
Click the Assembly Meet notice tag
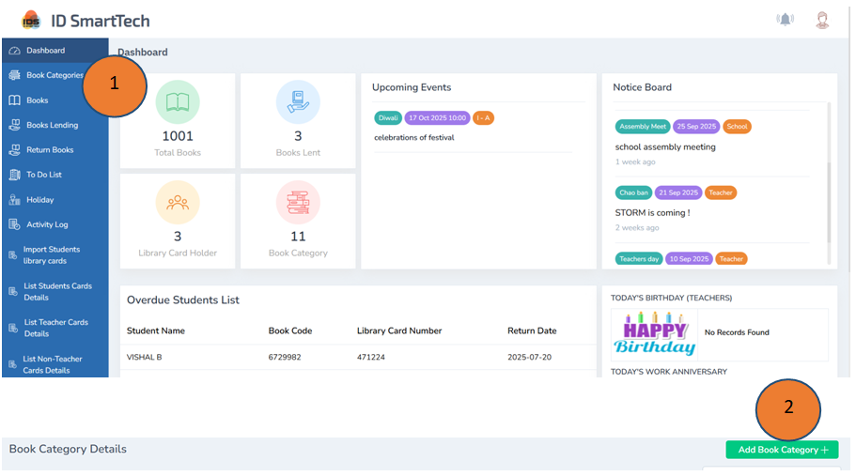643,127
